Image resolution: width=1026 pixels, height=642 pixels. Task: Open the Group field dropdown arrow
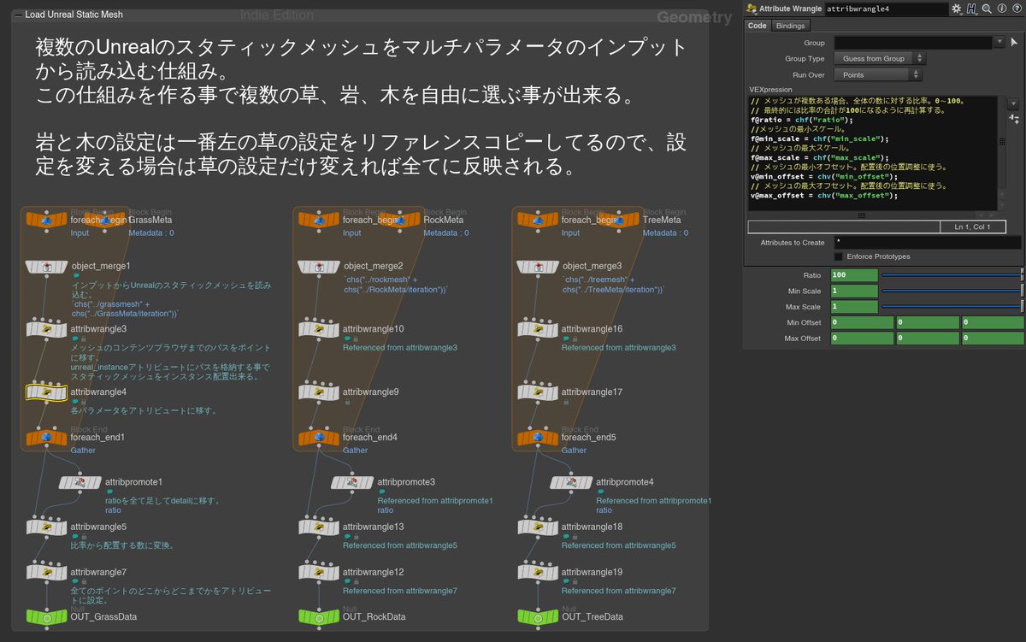tap(999, 41)
